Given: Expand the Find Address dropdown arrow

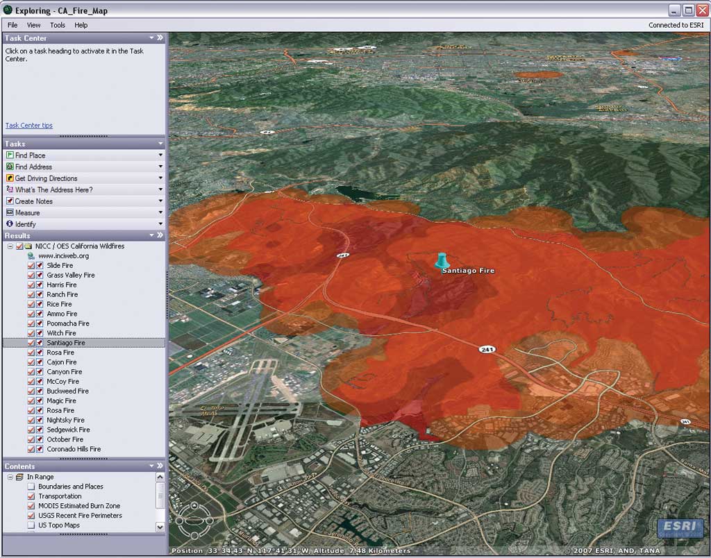Looking at the screenshot, I should pyautogui.click(x=160, y=167).
